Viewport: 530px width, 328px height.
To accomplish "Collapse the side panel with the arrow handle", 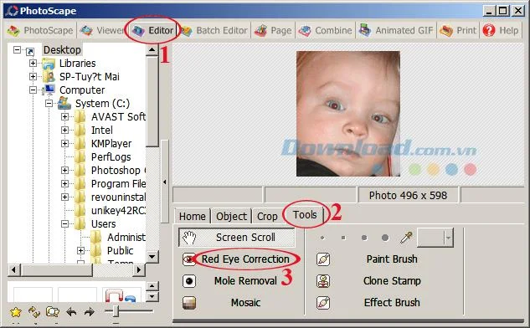I will pyautogui.click(x=165, y=182).
